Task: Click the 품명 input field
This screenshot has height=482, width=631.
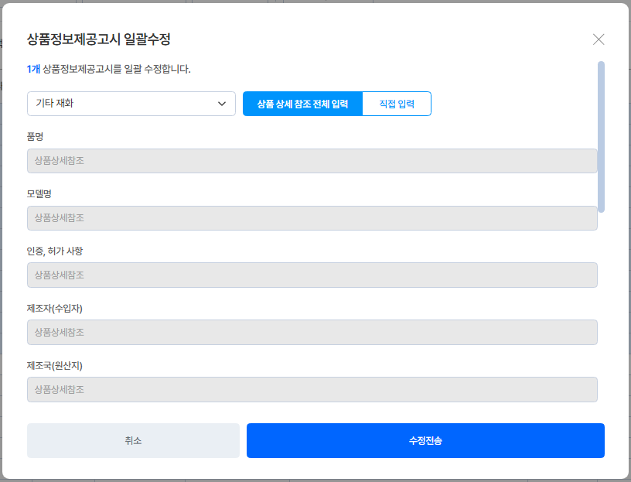Action: coord(312,161)
